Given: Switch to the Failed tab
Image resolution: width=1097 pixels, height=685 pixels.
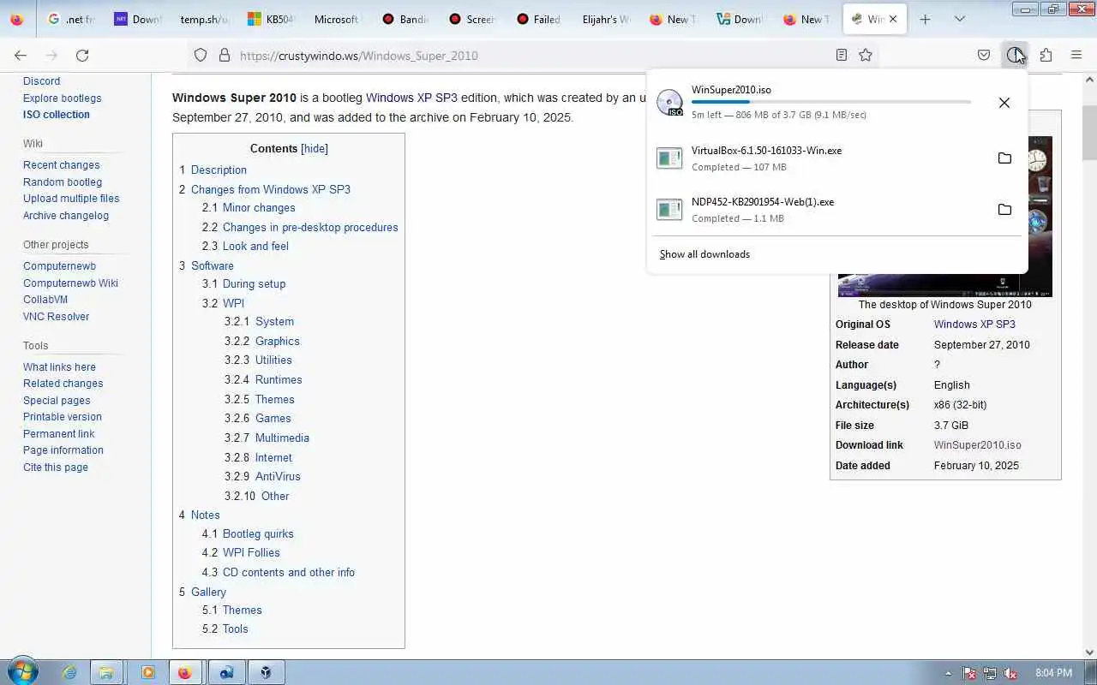Looking at the screenshot, I should click(x=538, y=19).
